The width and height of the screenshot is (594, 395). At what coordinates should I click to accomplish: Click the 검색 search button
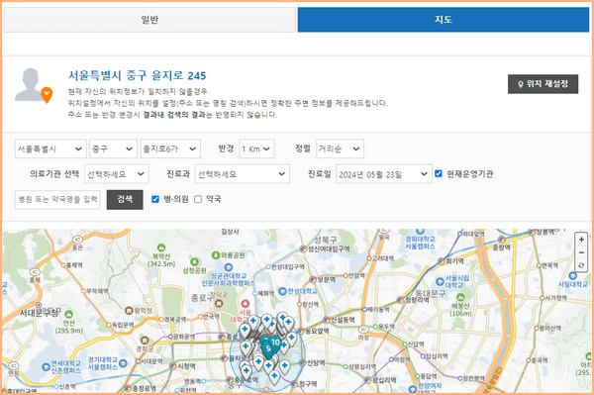pyautogui.click(x=125, y=200)
